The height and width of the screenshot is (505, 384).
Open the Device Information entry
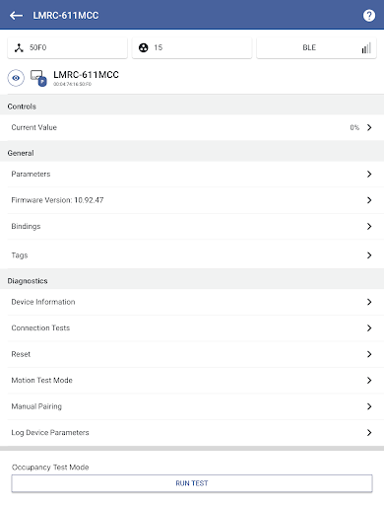pos(192,302)
